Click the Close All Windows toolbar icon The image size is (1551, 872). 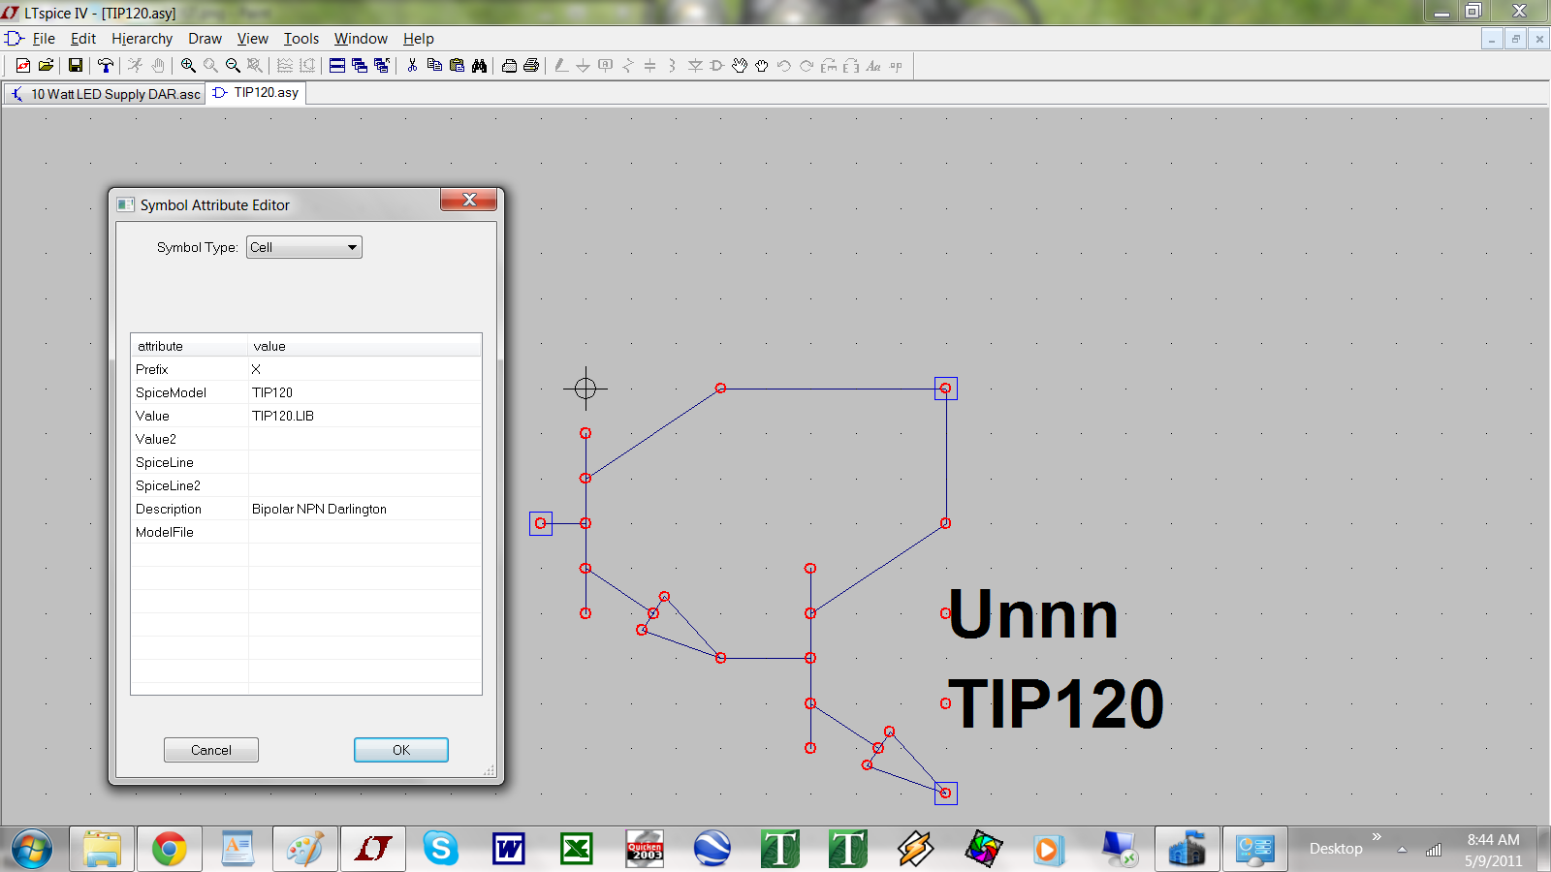(382, 65)
